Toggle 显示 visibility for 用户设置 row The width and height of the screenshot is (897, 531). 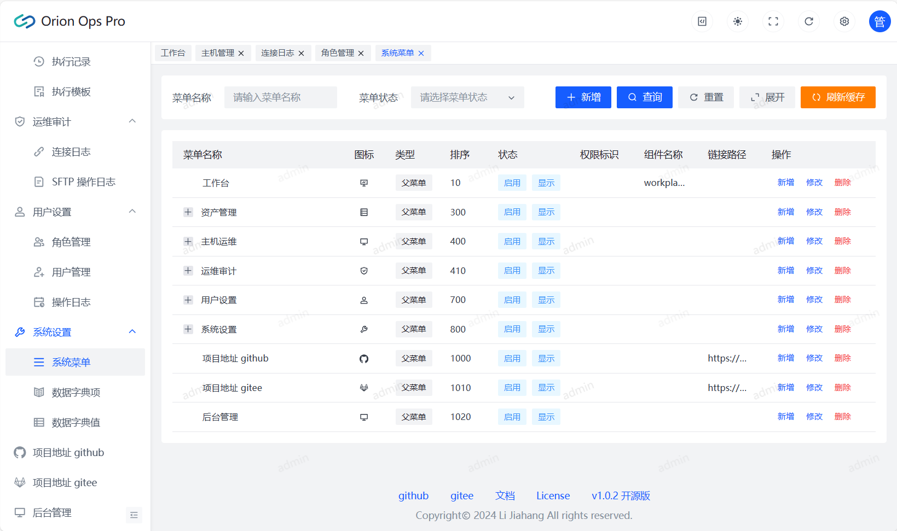pyautogui.click(x=546, y=300)
